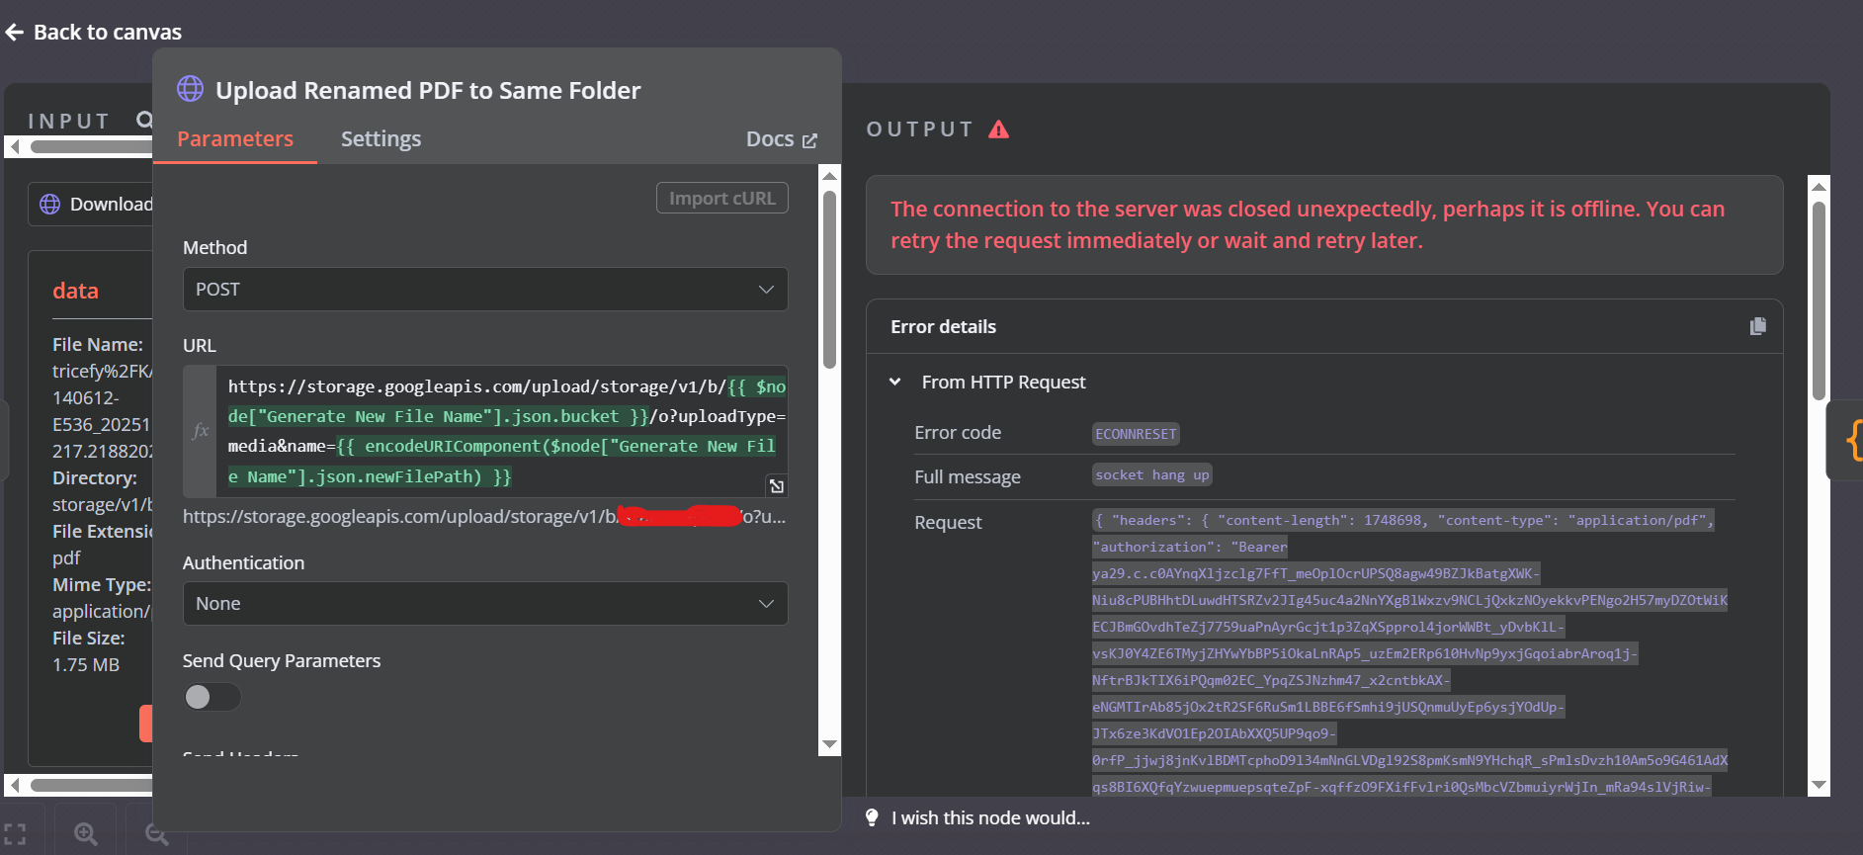Click the input panel search icon

click(144, 120)
